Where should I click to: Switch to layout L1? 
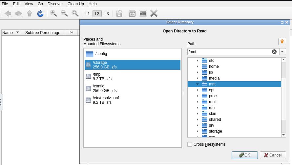click(88, 13)
